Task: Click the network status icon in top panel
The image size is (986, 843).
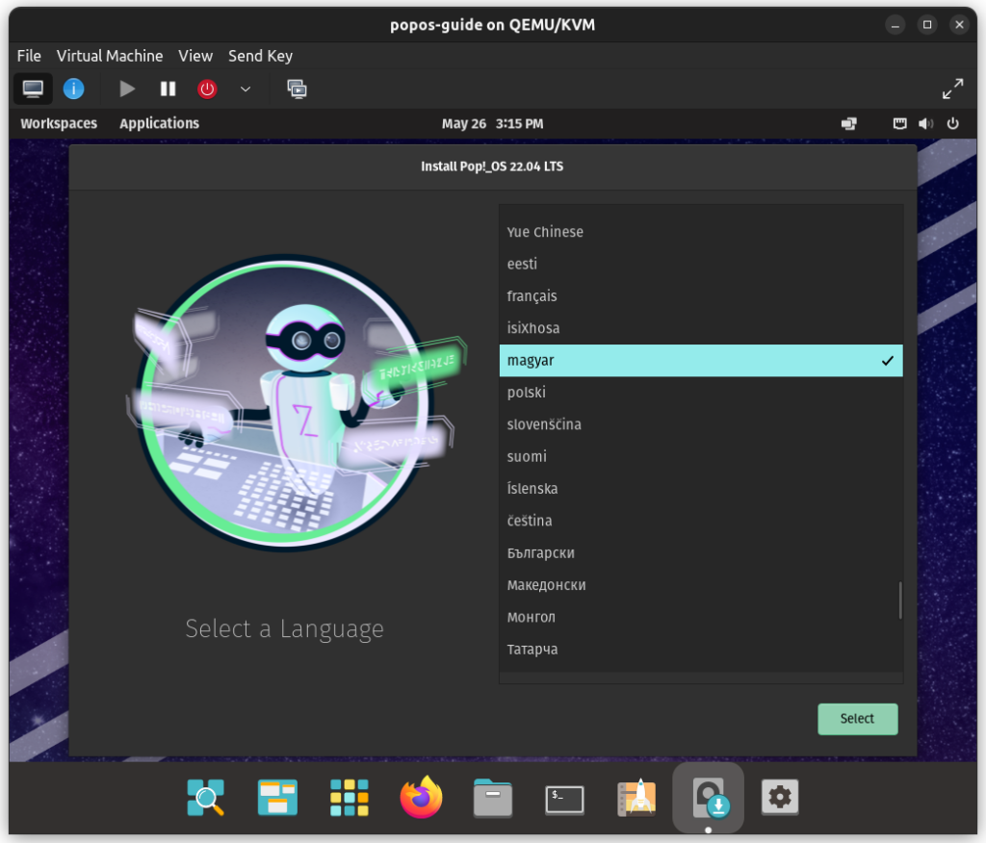Action: click(x=849, y=123)
